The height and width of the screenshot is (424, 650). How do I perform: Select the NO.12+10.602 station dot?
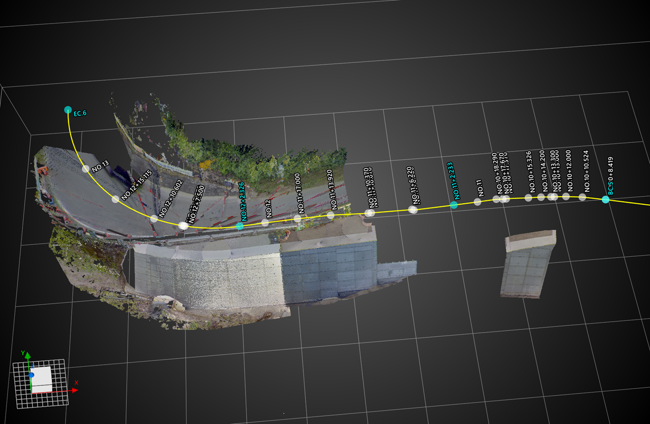coord(154,218)
